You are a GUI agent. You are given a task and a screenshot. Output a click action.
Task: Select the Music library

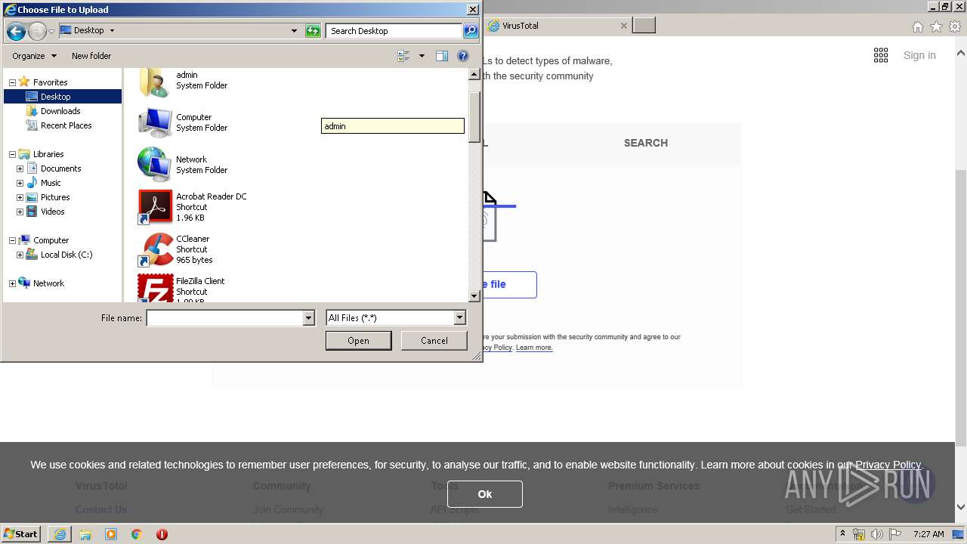pyautogui.click(x=51, y=183)
